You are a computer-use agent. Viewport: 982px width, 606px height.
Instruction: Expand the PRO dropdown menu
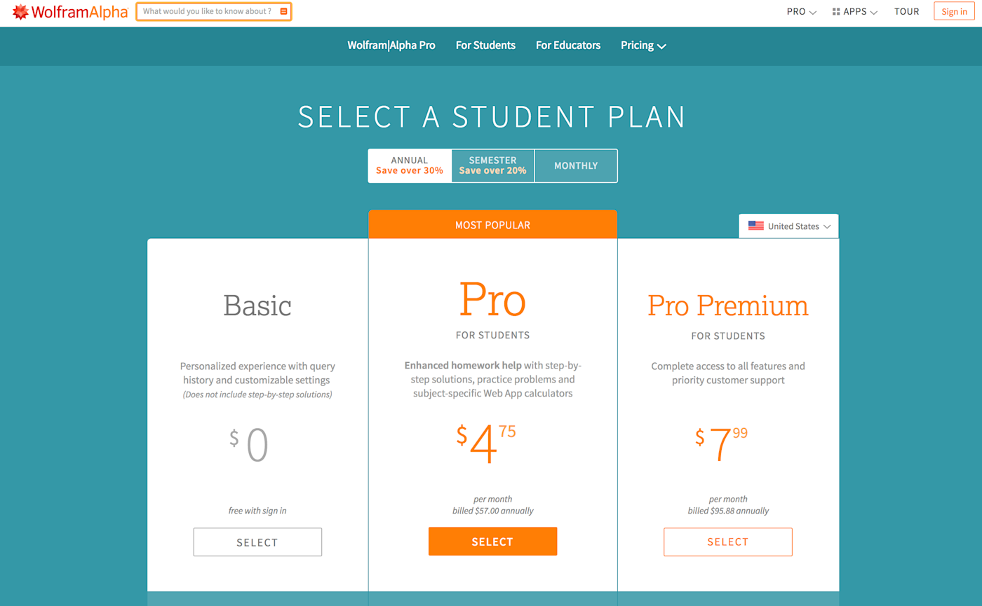(802, 12)
